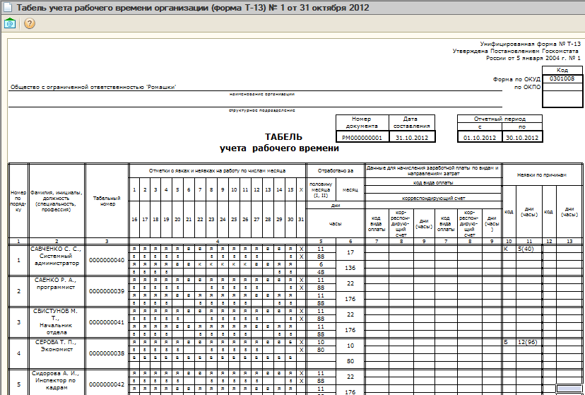The width and height of the screenshot is (585, 395).
Task: Select absence days cell 12(96)
Action: point(528,342)
